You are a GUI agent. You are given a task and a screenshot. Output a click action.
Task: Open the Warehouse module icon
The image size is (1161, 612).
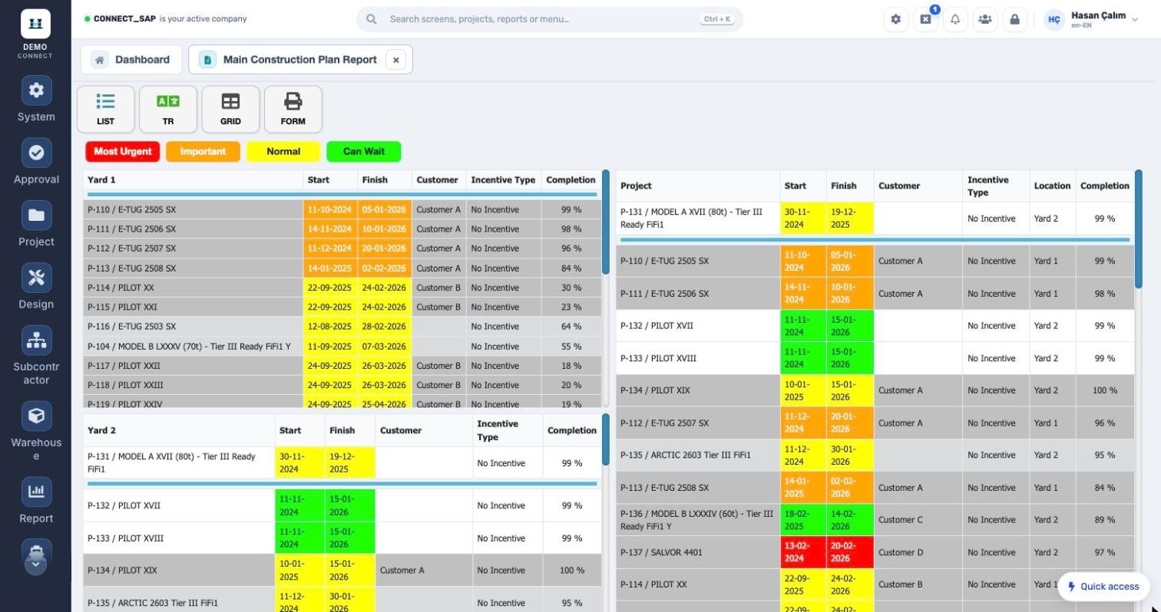coord(36,416)
